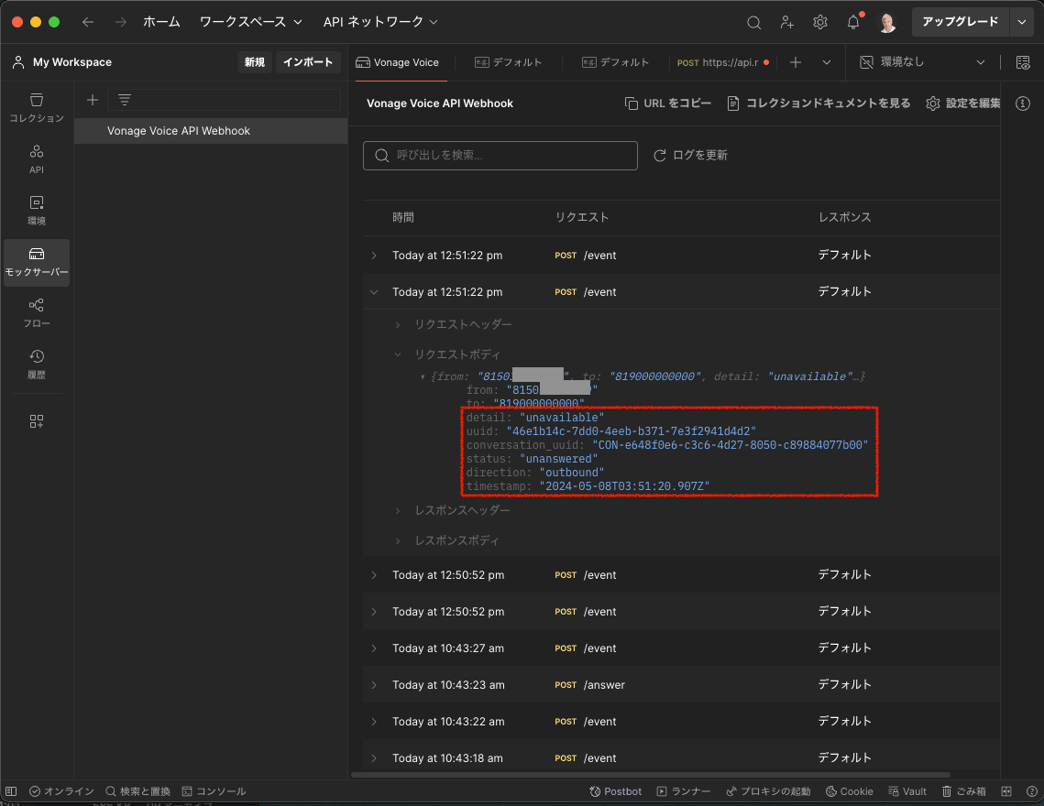The height and width of the screenshot is (806, 1044).
Task: Collapse the expanded 12:51:22 pm /event row
Action: pyautogui.click(x=374, y=292)
